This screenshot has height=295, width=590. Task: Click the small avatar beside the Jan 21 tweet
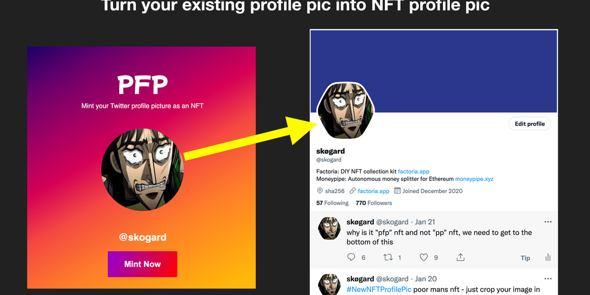click(x=330, y=228)
